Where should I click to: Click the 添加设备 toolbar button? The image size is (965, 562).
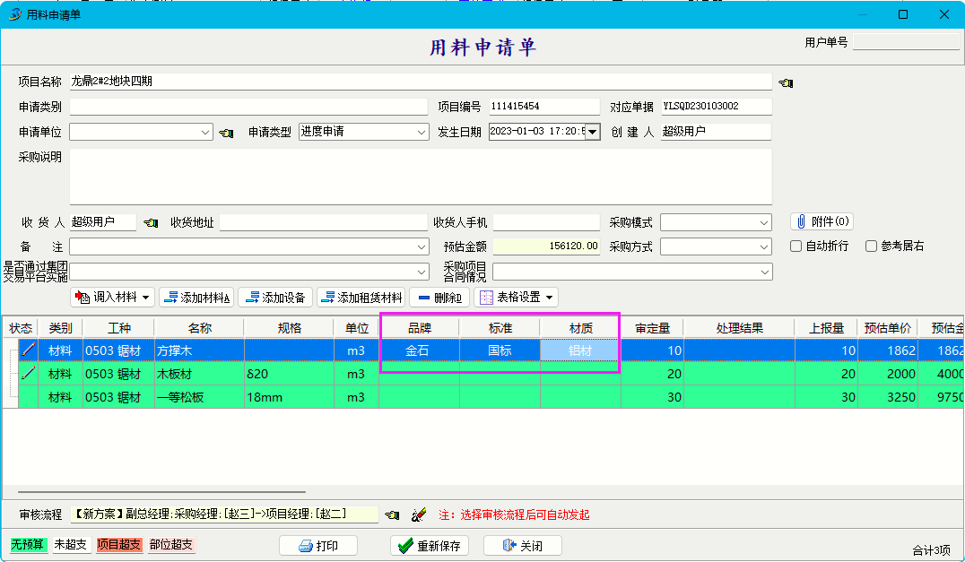click(275, 298)
